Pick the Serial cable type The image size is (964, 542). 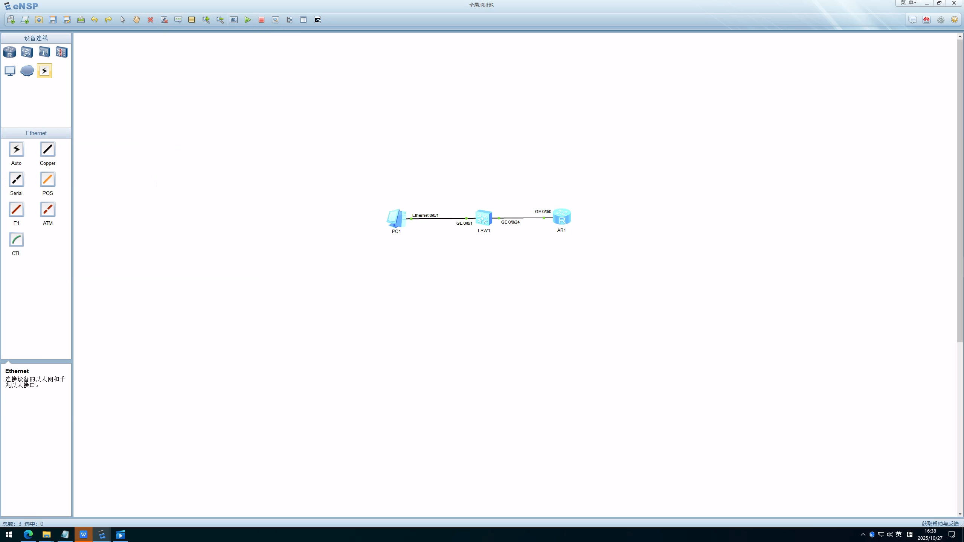tap(16, 180)
